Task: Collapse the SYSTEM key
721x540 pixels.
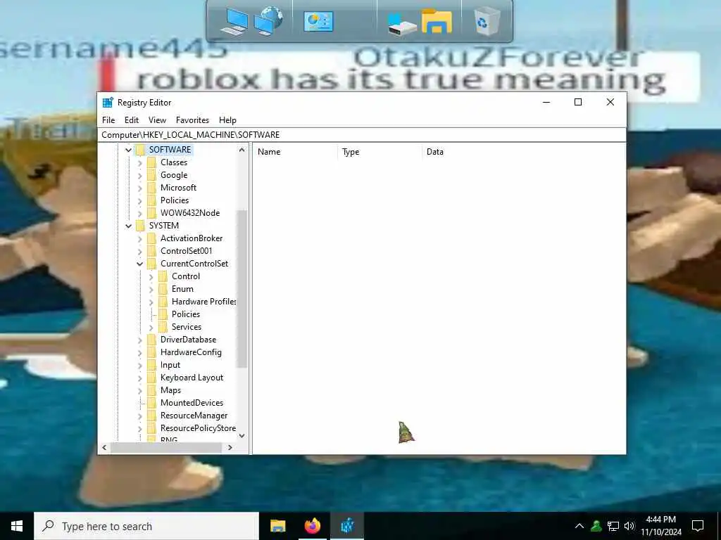Action: tap(128, 226)
